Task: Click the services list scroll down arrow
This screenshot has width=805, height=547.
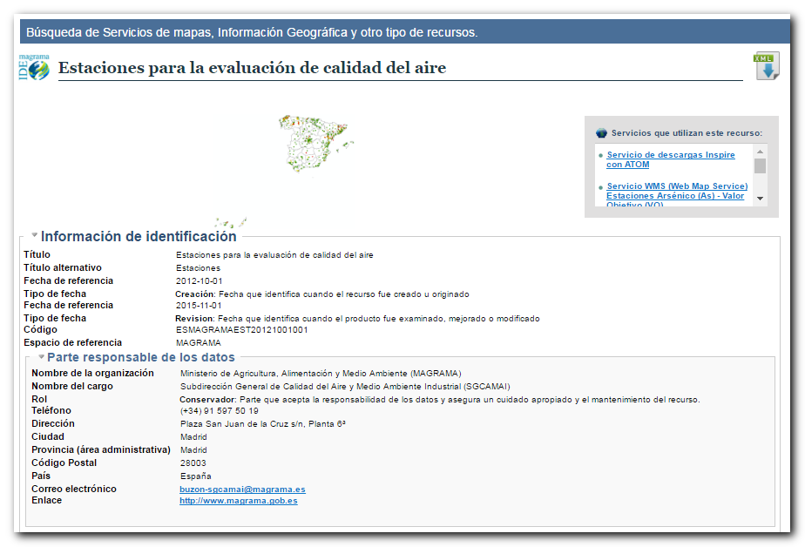Action: [761, 199]
